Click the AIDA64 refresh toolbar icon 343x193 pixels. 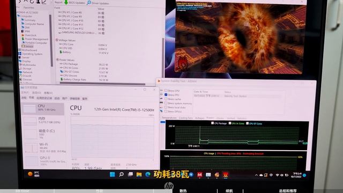pos(32,2)
